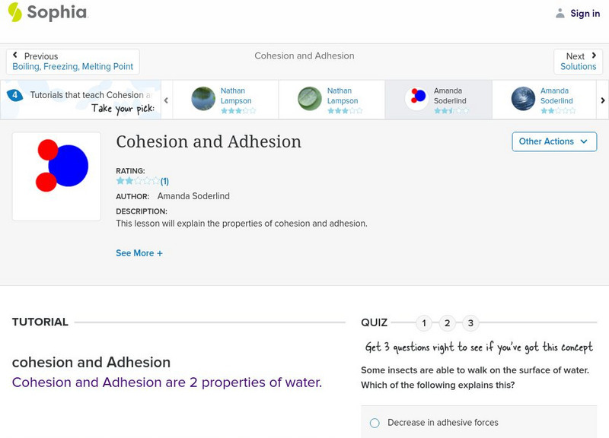
Task: Jump to quiz question 1
Action: [x=424, y=323]
